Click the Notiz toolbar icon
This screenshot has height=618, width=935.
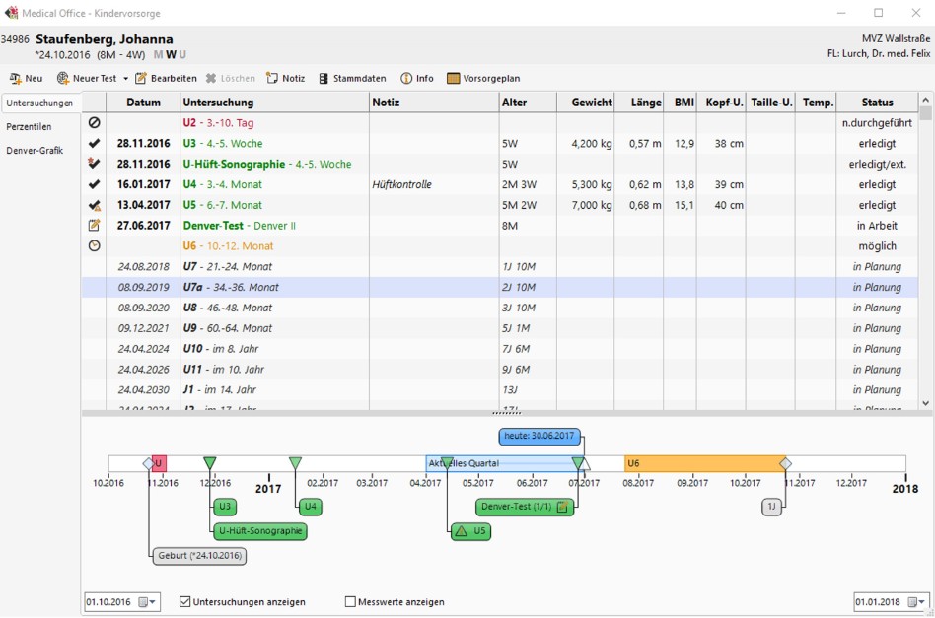coord(272,78)
